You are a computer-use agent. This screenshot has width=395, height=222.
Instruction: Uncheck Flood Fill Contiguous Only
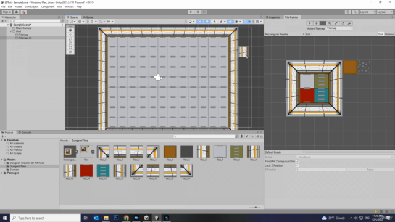297,162
